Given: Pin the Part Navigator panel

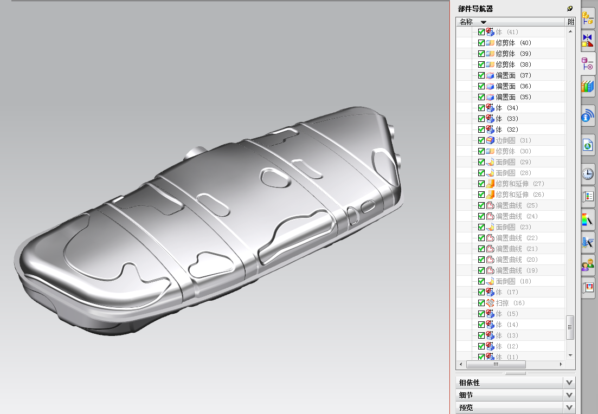Looking at the screenshot, I should pyautogui.click(x=569, y=8).
